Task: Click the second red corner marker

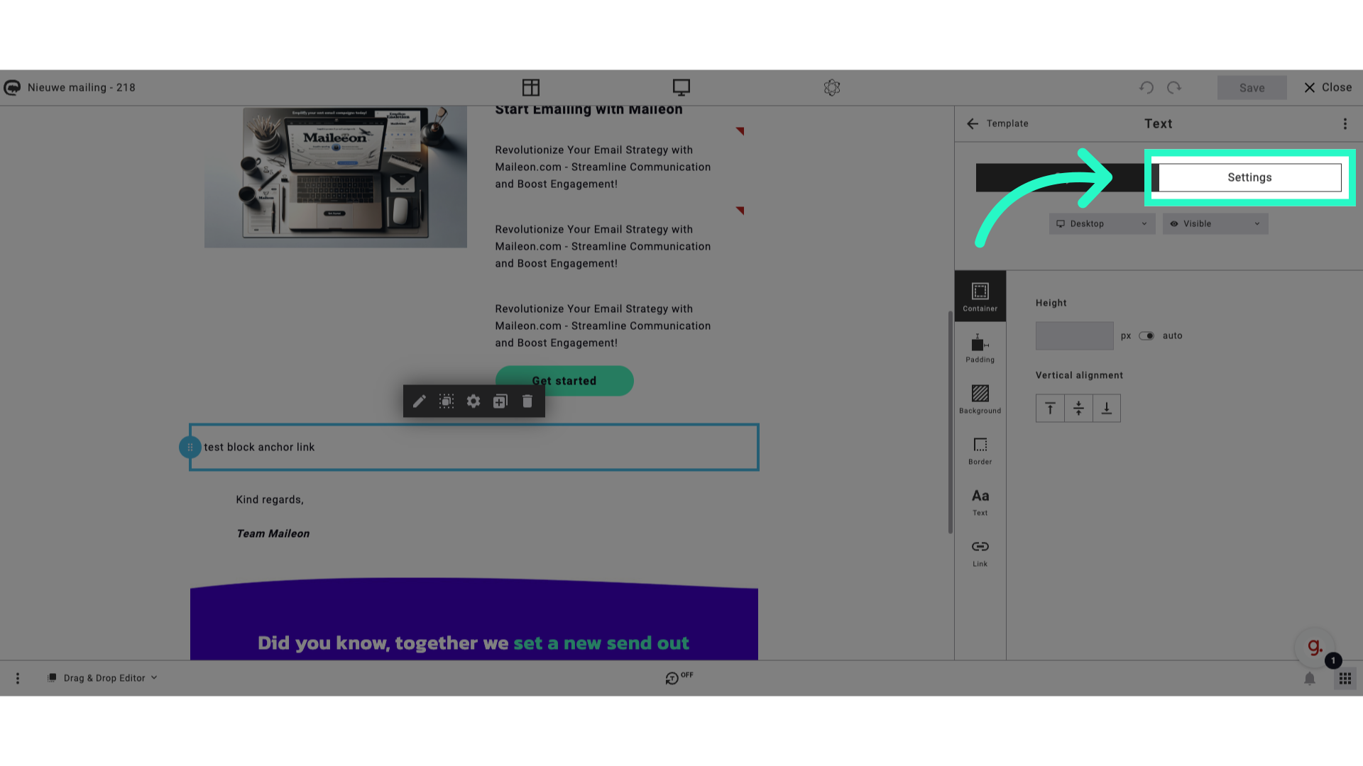Action: coord(740,211)
